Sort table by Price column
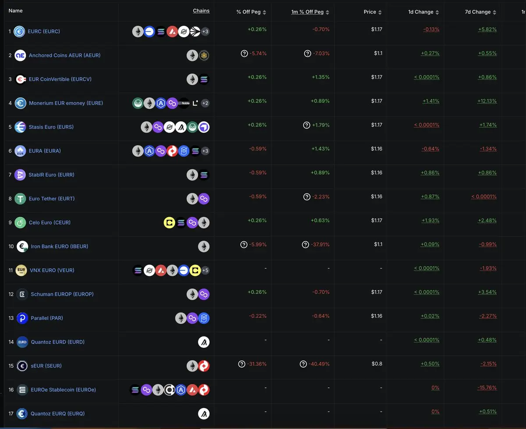The image size is (526, 429). (x=373, y=12)
